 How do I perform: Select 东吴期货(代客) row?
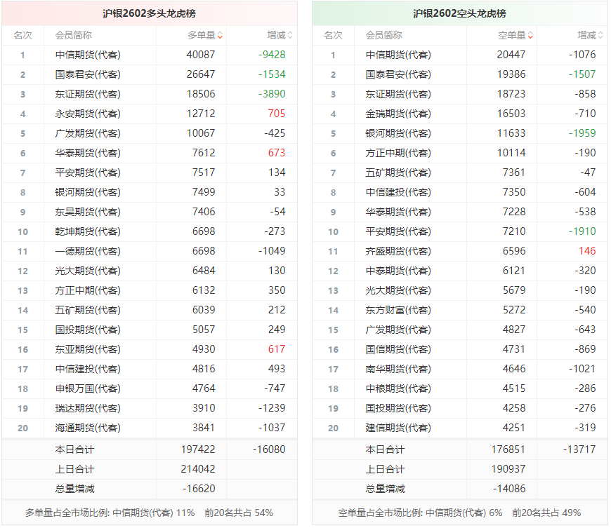150,212
